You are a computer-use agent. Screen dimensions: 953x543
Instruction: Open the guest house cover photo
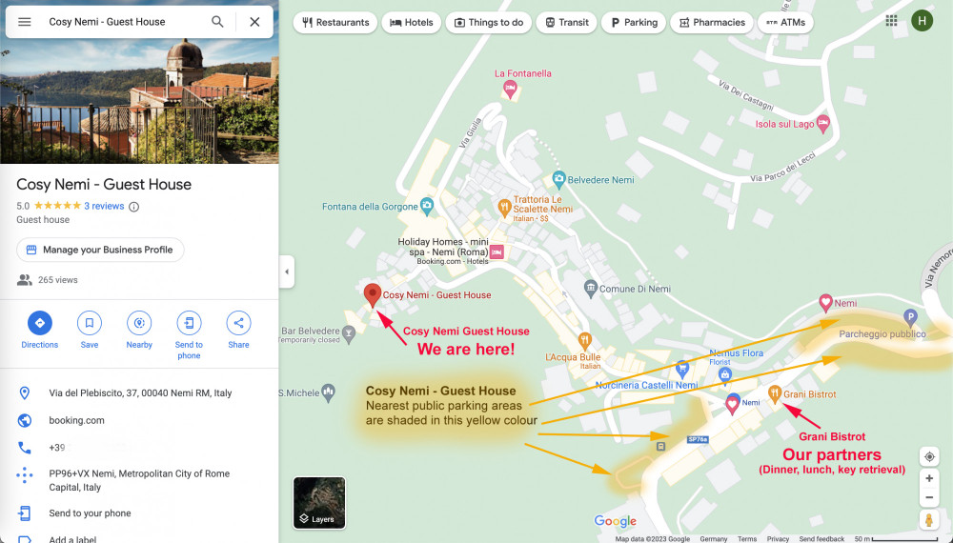[x=139, y=101]
